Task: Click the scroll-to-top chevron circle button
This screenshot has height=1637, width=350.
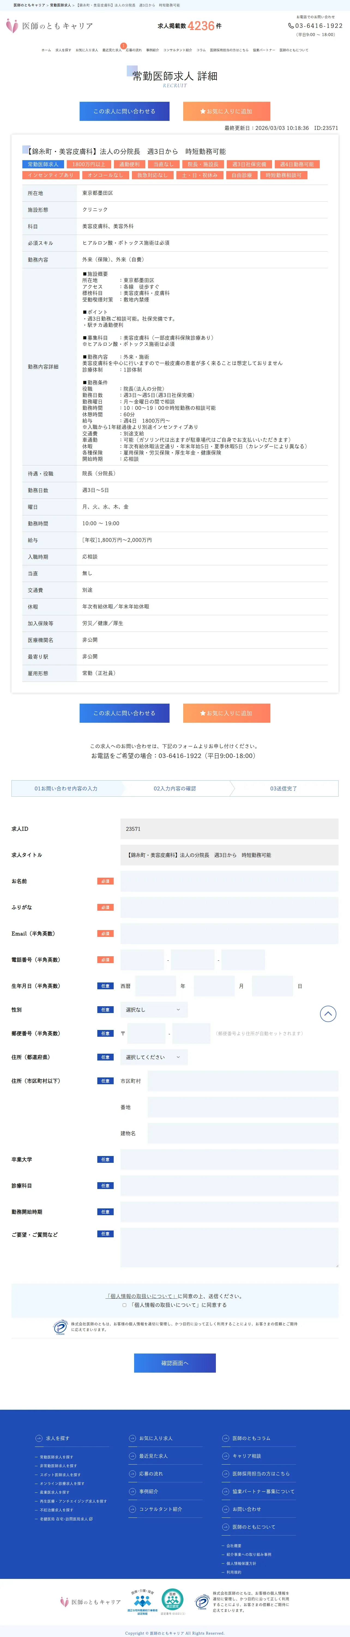Action: (x=328, y=1014)
